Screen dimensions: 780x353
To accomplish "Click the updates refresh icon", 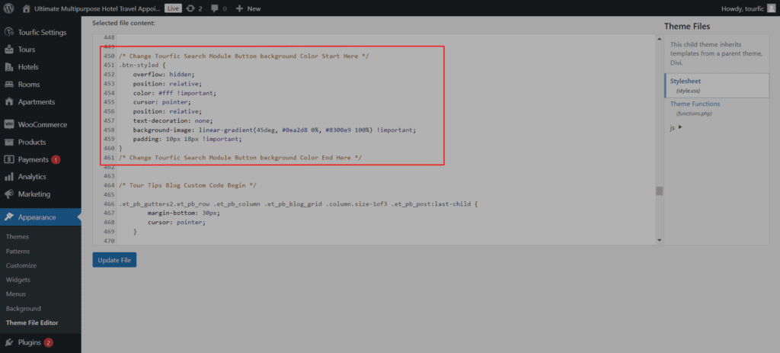I will point(191,8).
